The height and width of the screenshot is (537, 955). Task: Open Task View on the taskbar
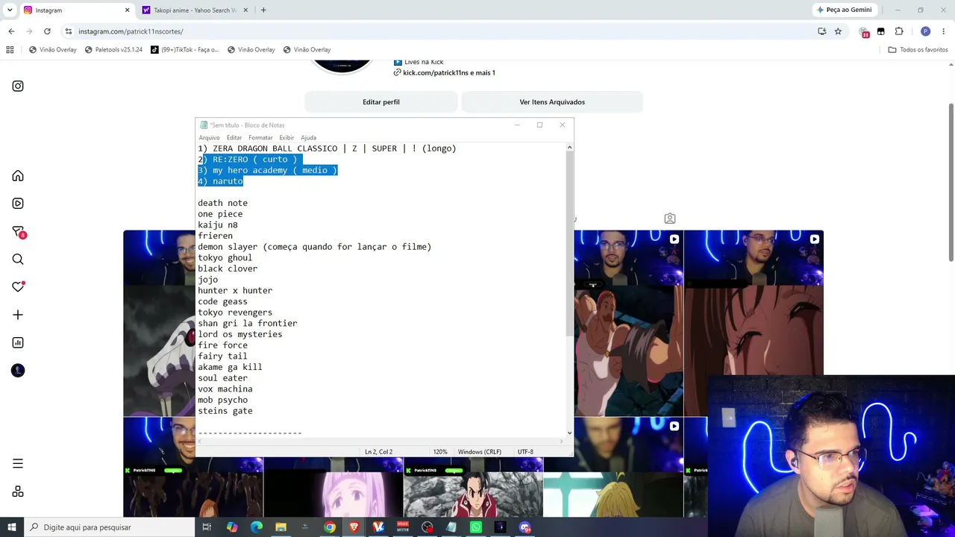coord(207,527)
